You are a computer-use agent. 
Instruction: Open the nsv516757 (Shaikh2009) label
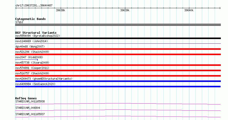(32, 73)
